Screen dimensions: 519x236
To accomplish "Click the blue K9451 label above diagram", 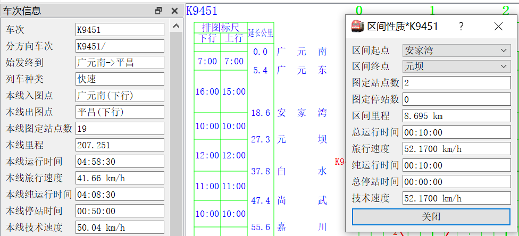I will point(202,11).
